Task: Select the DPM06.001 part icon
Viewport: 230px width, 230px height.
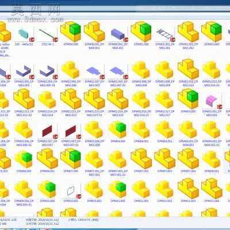Action: coord(47,159)
